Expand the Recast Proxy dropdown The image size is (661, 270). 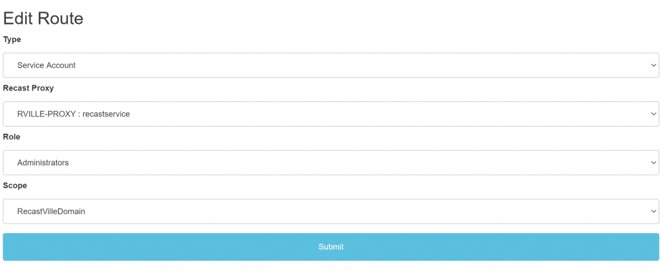coord(330,114)
